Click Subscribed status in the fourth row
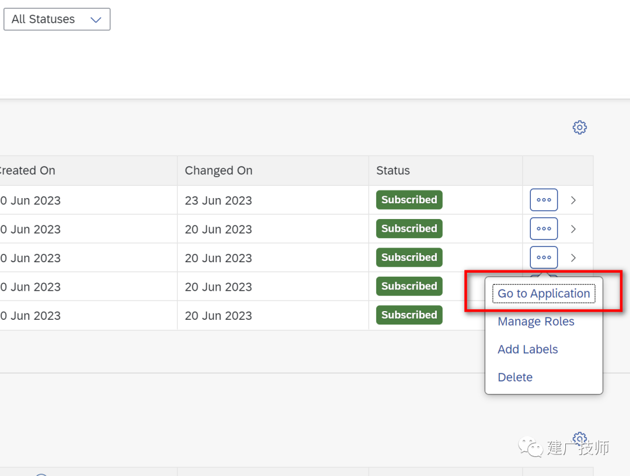This screenshot has height=476, width=630. (409, 286)
